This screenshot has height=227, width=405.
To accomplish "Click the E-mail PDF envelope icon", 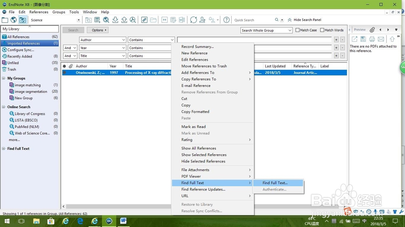I will (381, 39).
